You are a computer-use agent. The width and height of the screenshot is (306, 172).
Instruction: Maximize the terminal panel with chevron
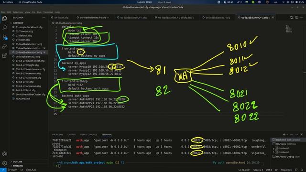[296, 134]
